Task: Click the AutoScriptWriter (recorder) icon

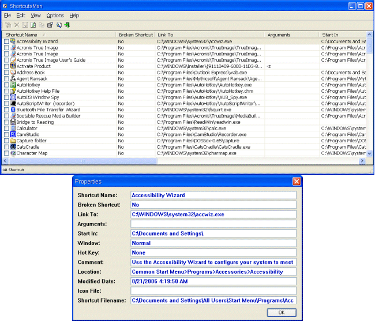Action: 13,103
